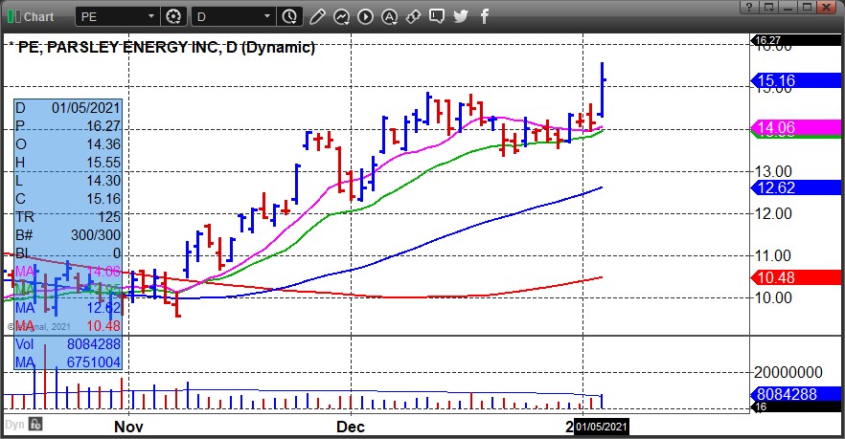Image resolution: width=845 pixels, height=439 pixels.
Task: Click the 13.00 price axis label
Action: click(773, 171)
